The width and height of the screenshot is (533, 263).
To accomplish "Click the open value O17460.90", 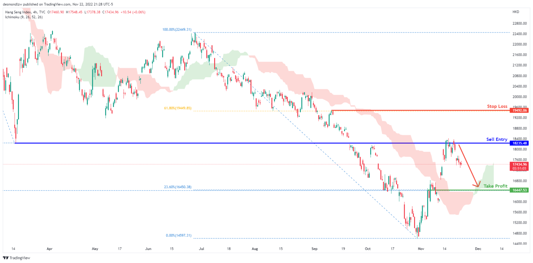I will pos(56,12).
